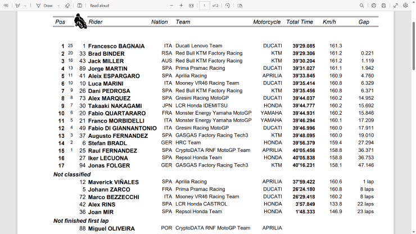Screen dimensions: 416x234
Task: Click rider name 'Jonas FOLGER'
Action: click(109, 165)
